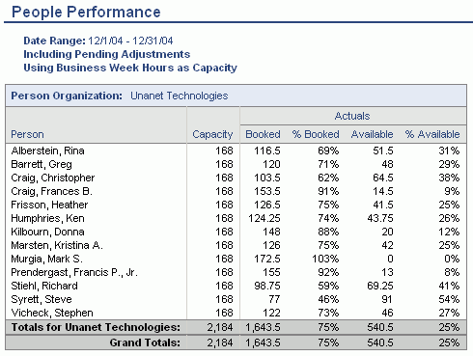
Task: Select the Booked column header
Action: (x=263, y=134)
